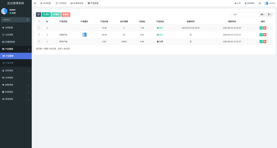Open the Admin avatar in the top right
This screenshot has height=148, width=277.
coord(266,3)
